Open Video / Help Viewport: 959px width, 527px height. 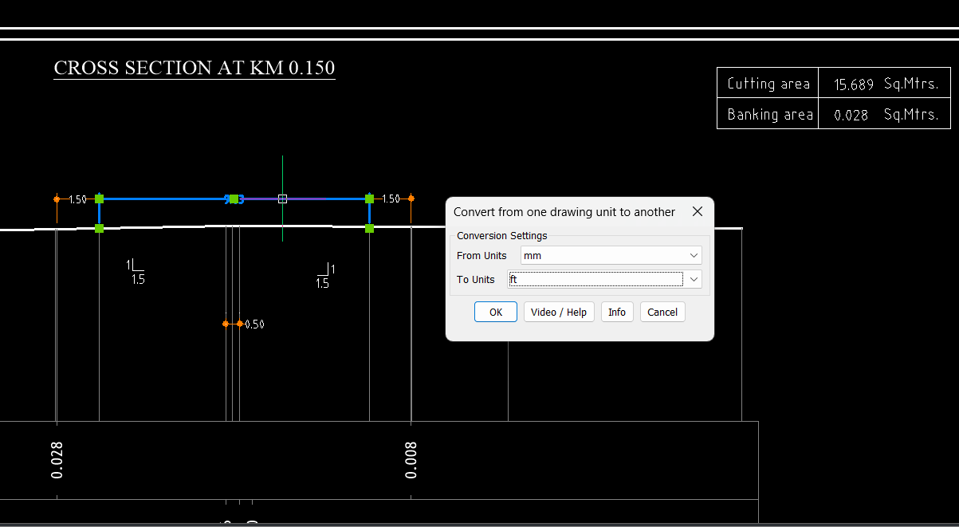pos(559,312)
